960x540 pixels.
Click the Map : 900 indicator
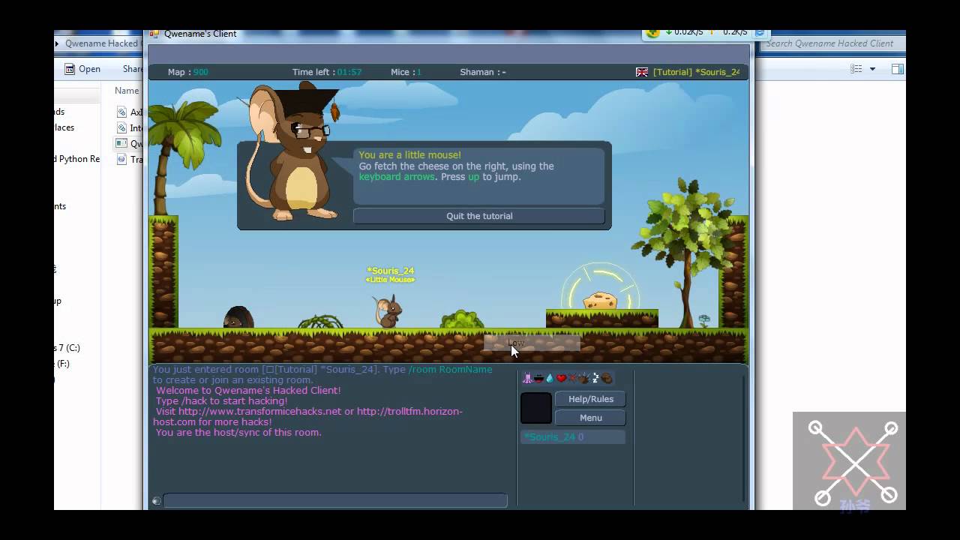point(187,72)
